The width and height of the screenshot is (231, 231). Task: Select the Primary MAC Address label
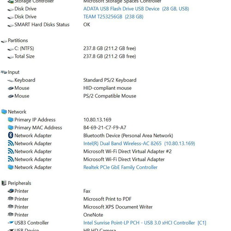38,128
